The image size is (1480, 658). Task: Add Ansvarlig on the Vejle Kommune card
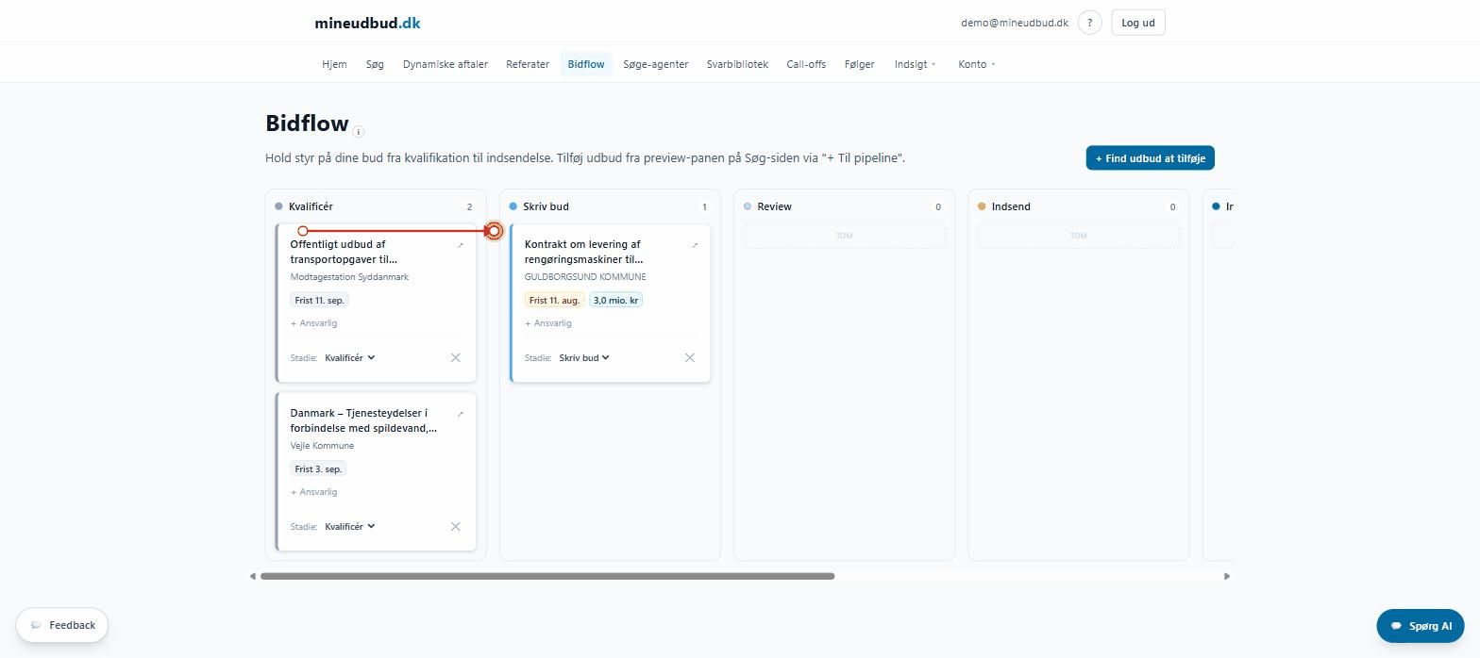314,492
